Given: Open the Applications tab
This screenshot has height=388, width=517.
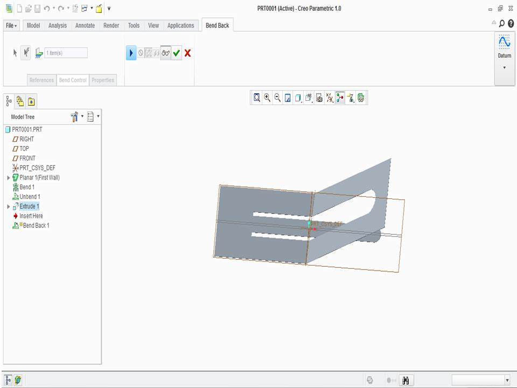Looking at the screenshot, I should tap(181, 25).
